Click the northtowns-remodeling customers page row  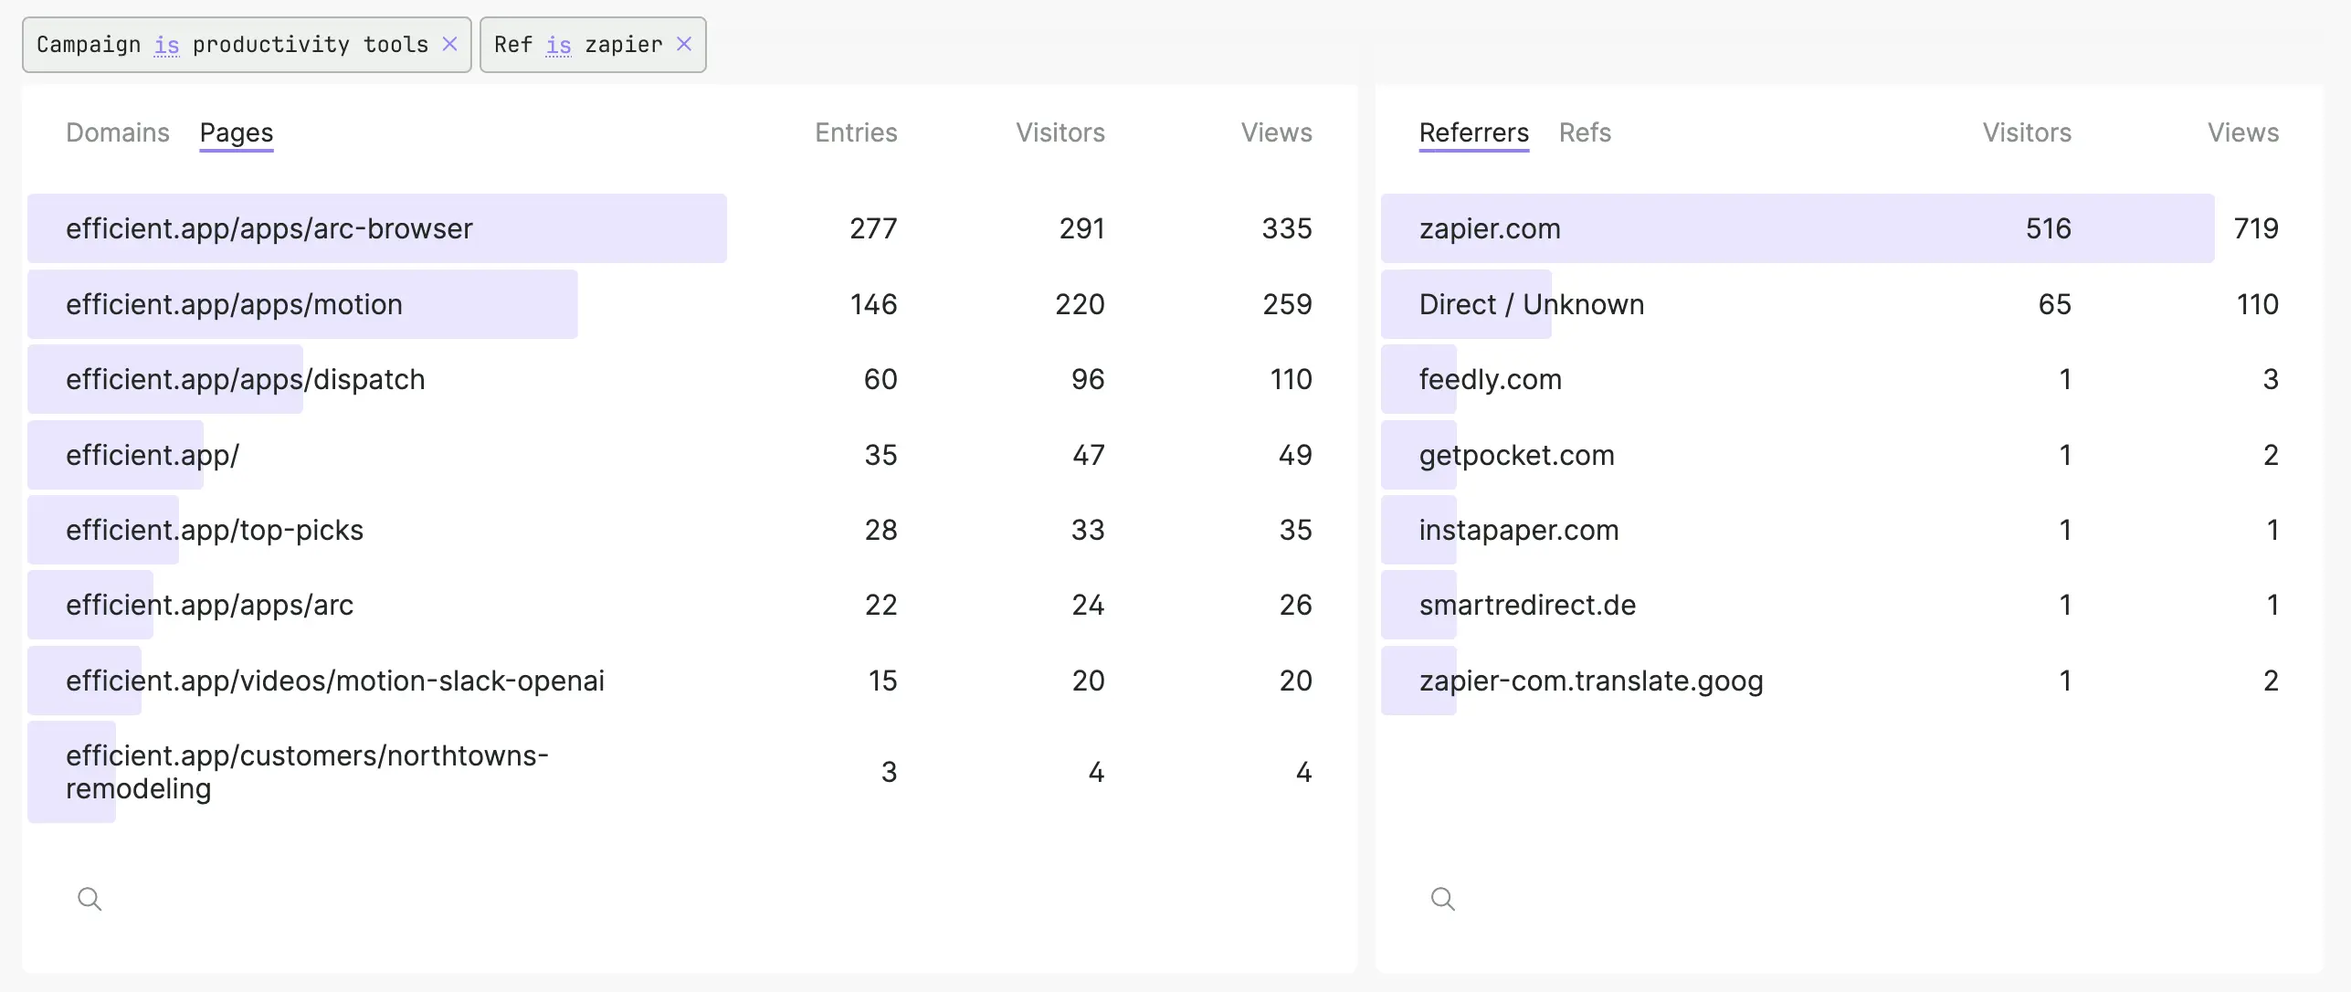tap(307, 772)
